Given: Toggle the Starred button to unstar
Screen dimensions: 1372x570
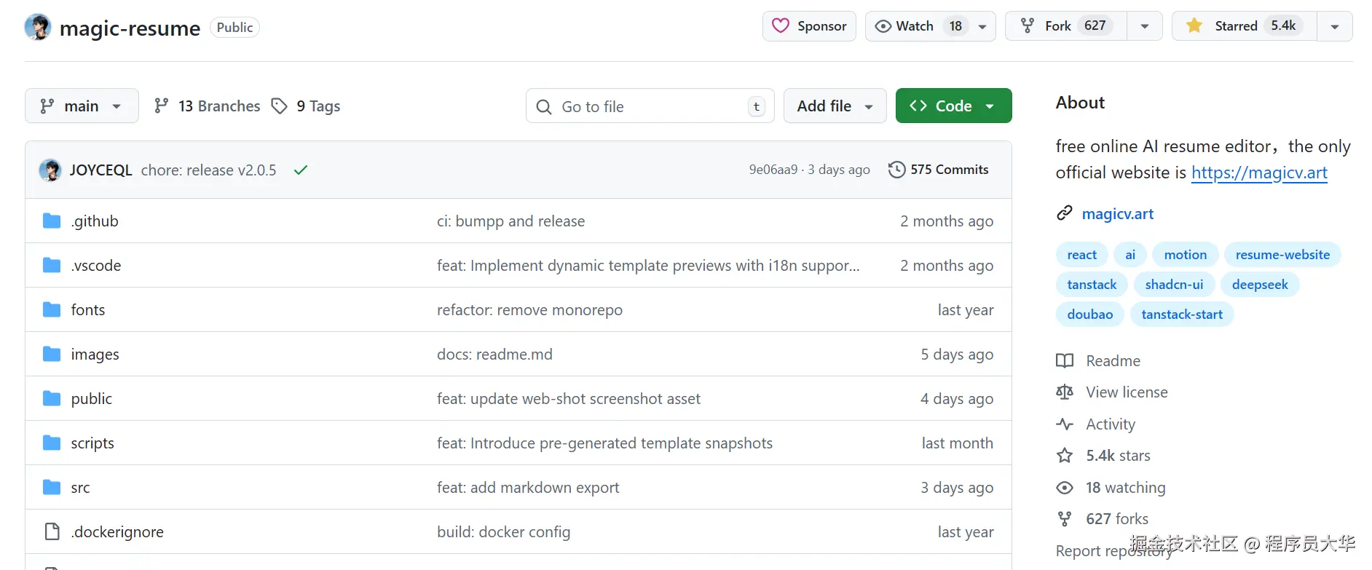Looking at the screenshot, I should 1244,26.
